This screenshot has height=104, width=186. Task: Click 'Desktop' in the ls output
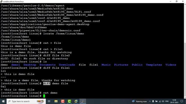(30, 65)
